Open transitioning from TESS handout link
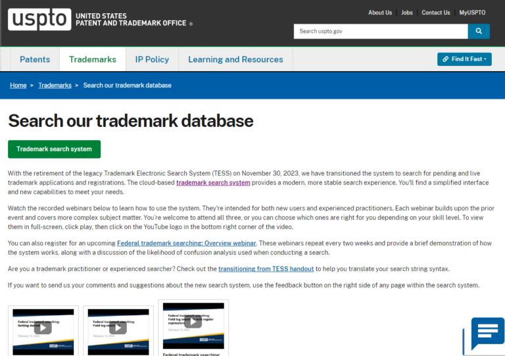 pos(266,268)
